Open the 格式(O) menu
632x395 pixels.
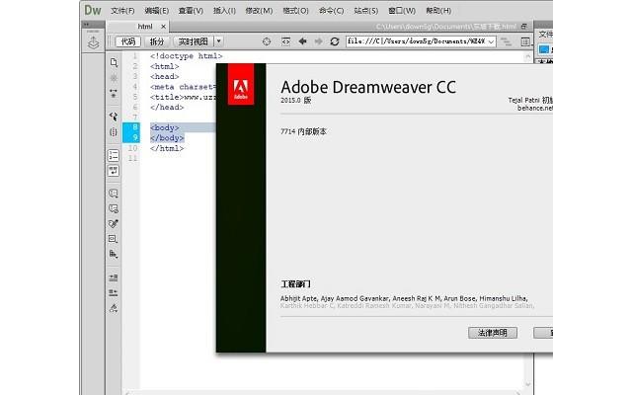pyautogui.click(x=296, y=11)
